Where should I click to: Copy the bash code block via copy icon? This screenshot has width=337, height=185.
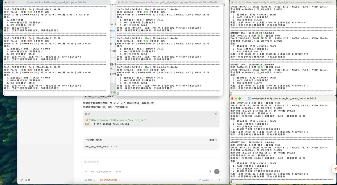(216, 114)
